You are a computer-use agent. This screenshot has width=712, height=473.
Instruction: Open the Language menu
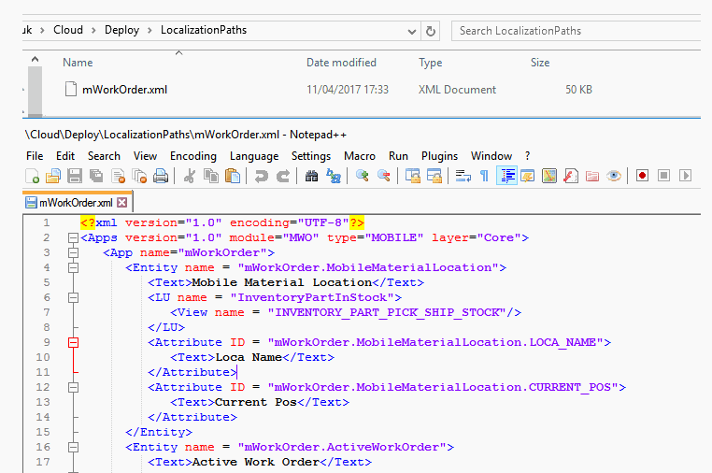(254, 156)
